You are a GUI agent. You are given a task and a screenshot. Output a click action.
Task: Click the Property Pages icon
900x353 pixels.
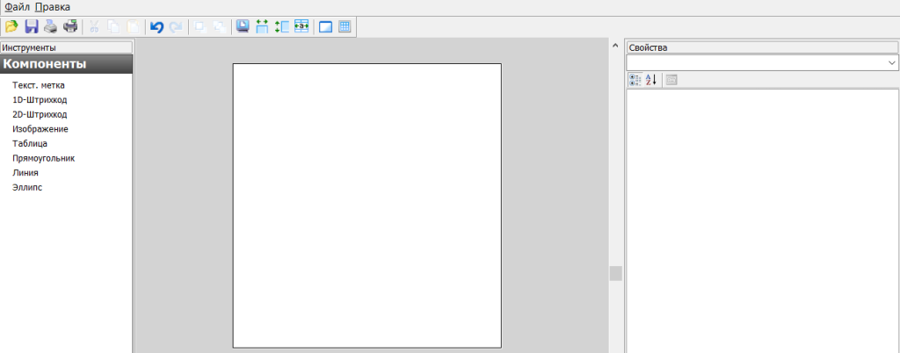(671, 80)
